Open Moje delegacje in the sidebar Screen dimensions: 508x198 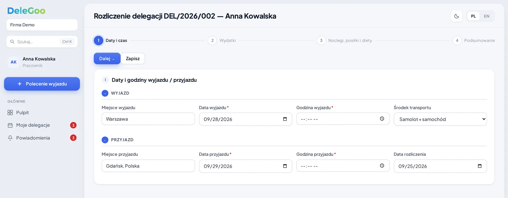tap(42, 125)
